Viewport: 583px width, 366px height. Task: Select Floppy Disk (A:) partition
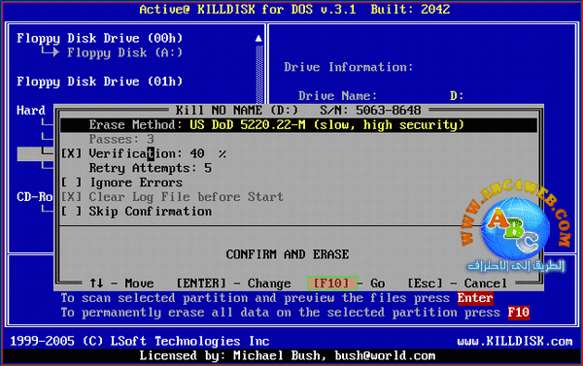click(x=124, y=52)
